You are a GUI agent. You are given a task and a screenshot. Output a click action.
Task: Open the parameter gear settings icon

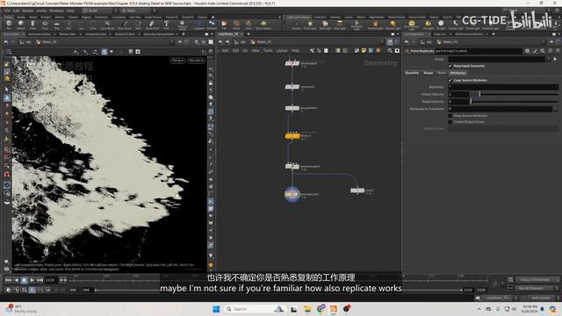click(527, 51)
